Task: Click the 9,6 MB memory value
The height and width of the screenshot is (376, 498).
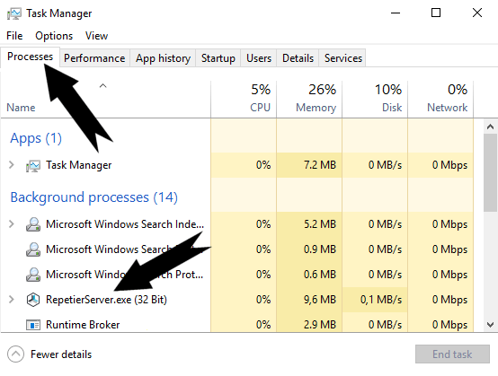Action: tap(320, 300)
